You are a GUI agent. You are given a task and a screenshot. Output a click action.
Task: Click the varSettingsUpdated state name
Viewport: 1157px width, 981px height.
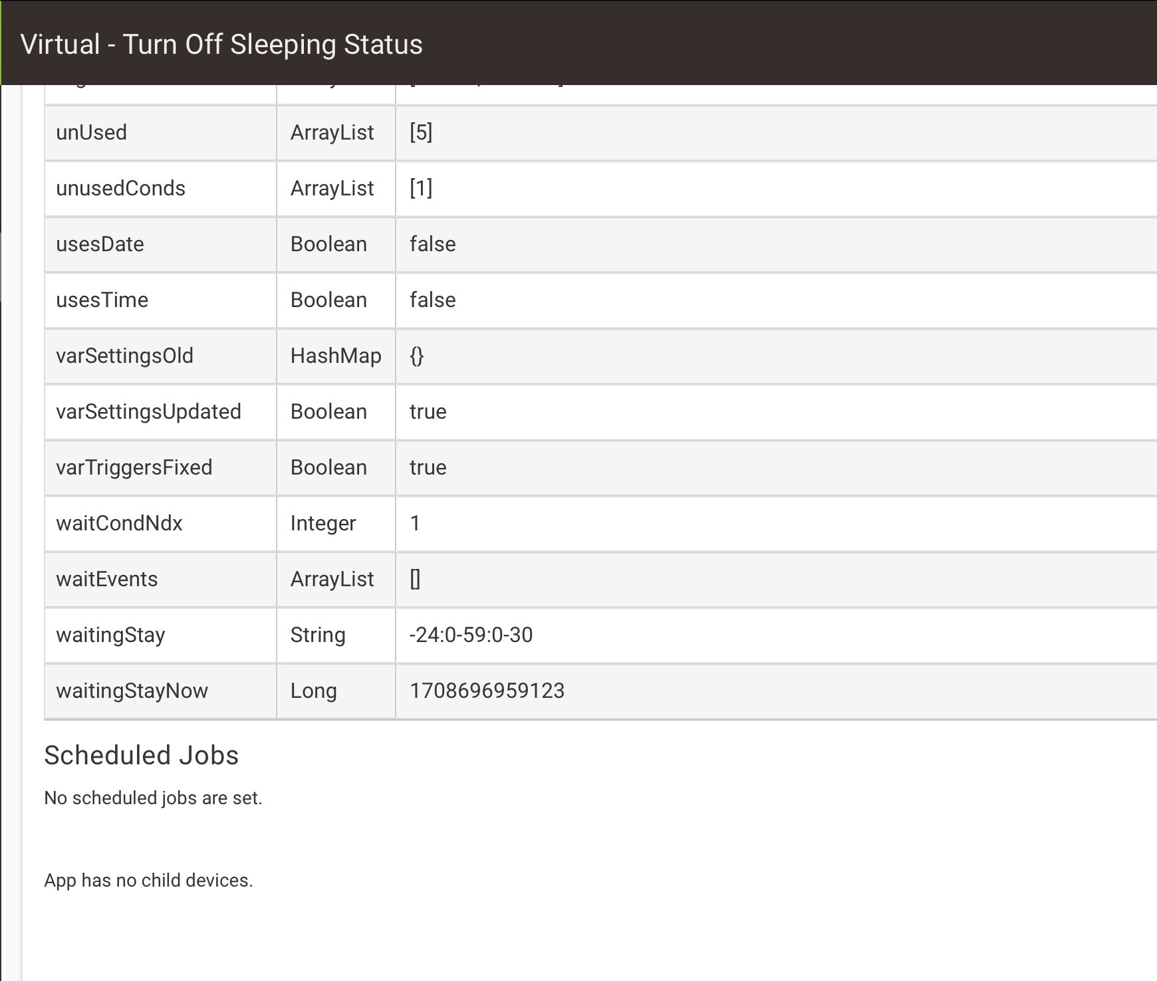coord(149,411)
